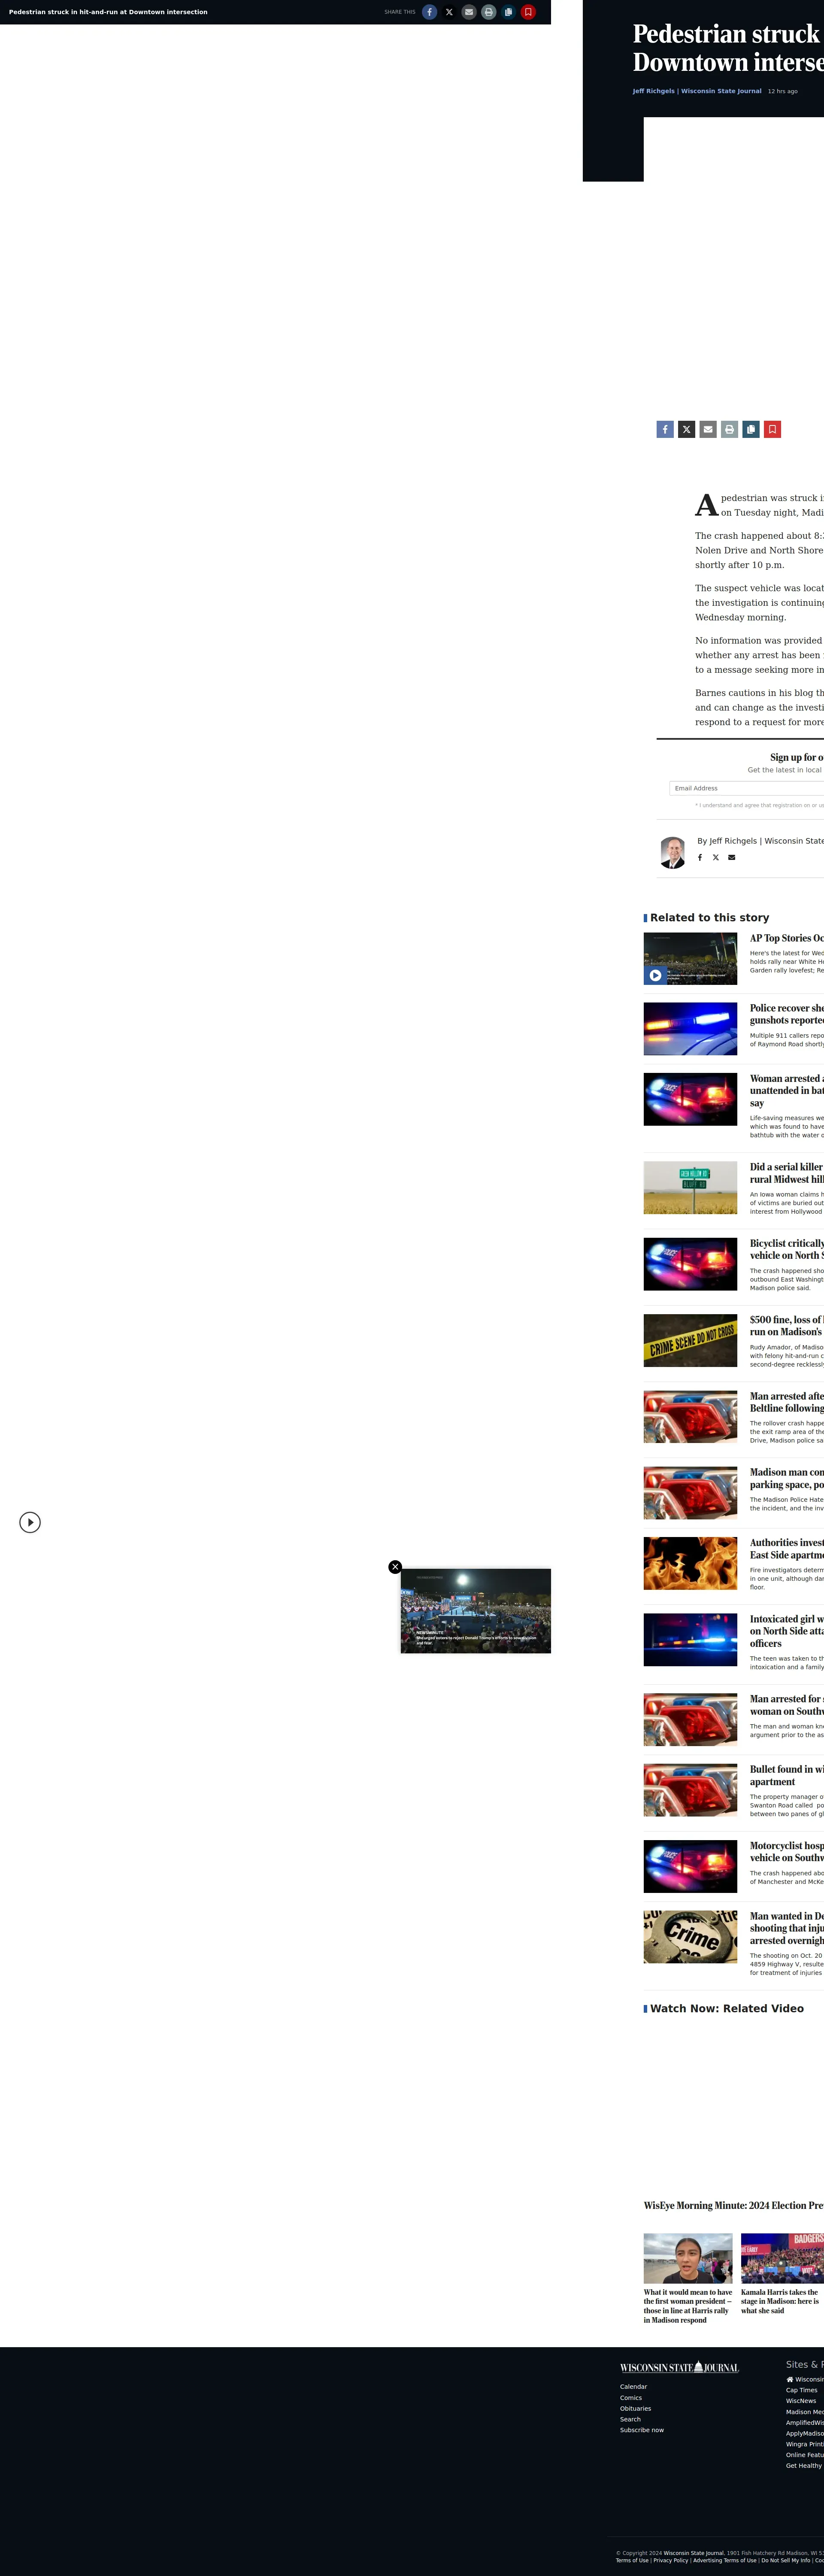Close the floating video player

[x=395, y=1567]
